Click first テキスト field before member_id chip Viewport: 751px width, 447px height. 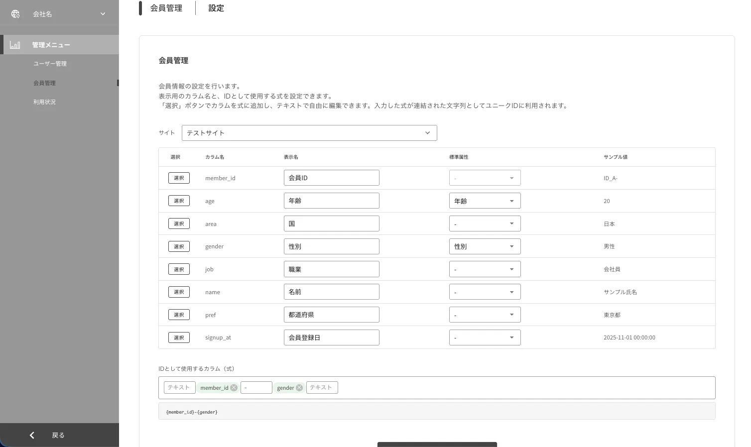179,387
